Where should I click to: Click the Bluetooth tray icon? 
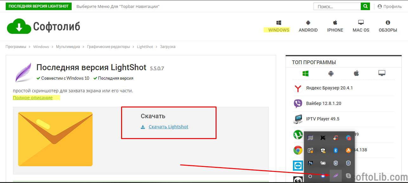pyautogui.click(x=336, y=150)
